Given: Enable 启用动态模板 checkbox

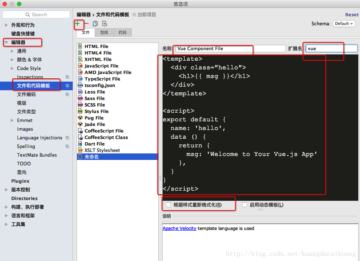Looking at the screenshot, I should point(244,205).
